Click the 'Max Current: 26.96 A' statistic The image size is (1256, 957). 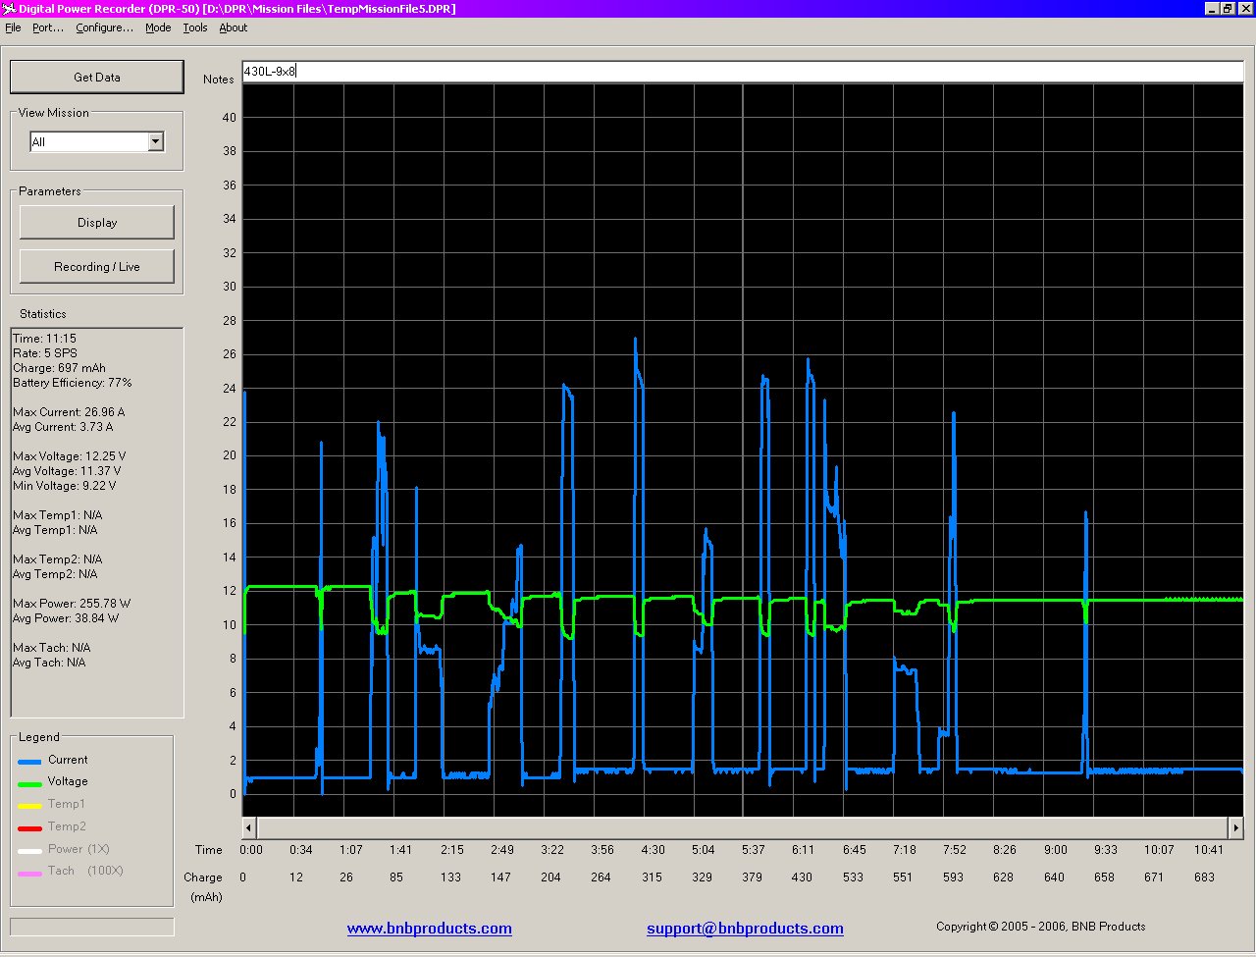click(x=69, y=412)
